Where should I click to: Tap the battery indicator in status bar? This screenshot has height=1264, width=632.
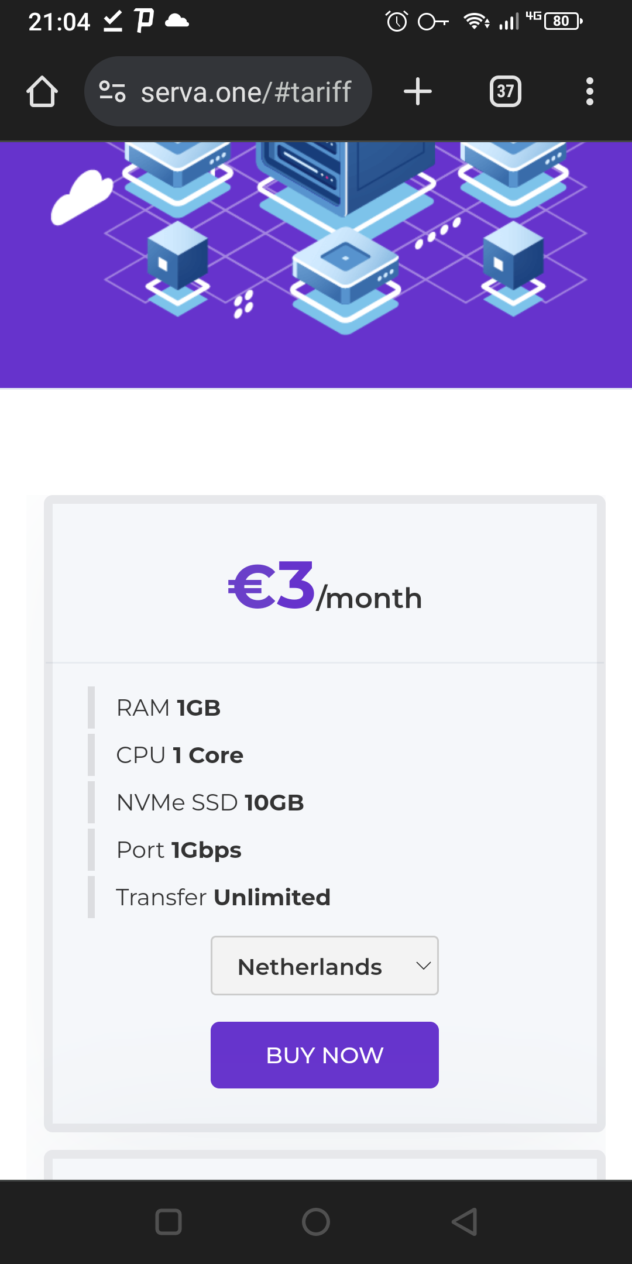tap(563, 22)
